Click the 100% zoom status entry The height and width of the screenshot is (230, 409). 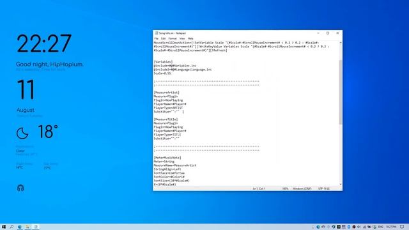[285, 188]
